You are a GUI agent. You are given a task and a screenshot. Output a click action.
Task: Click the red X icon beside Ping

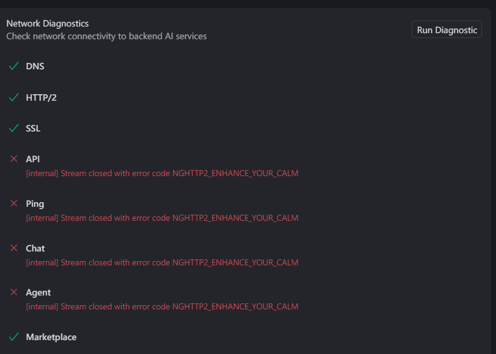pyautogui.click(x=14, y=203)
